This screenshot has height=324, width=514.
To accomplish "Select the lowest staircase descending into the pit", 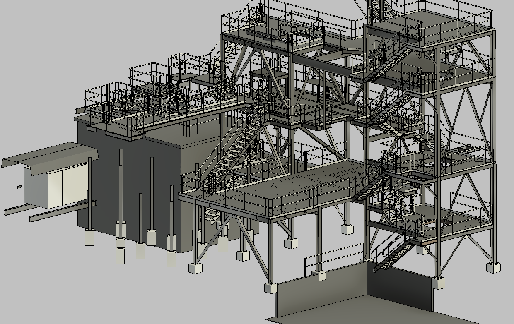I will tap(393, 257).
